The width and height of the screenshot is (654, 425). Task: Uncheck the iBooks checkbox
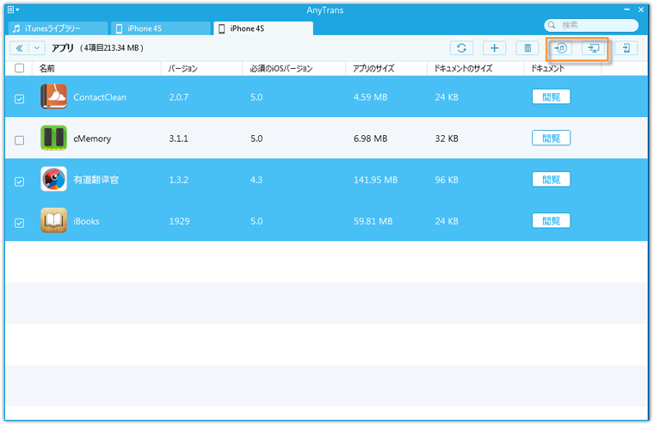click(x=19, y=223)
